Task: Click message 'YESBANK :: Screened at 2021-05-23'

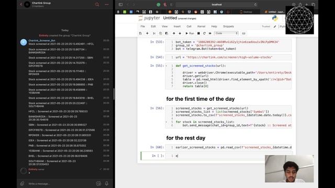Action: (x=61, y=151)
